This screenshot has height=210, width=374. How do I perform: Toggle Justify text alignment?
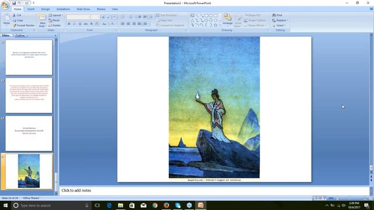coord(139,24)
